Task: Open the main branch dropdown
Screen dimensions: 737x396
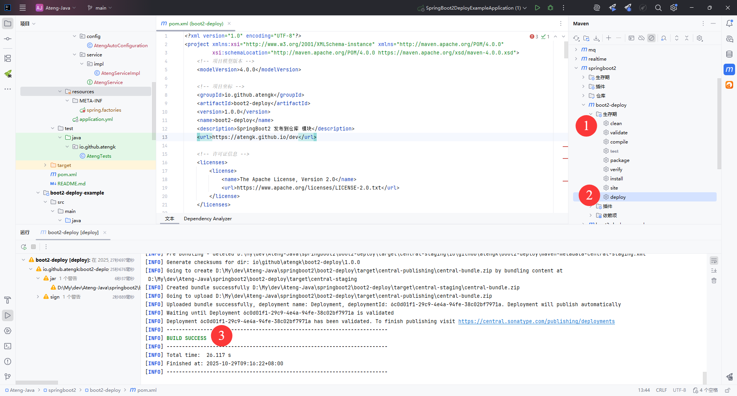Action: coord(100,8)
